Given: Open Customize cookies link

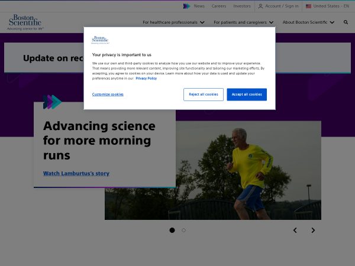Looking at the screenshot, I should (108, 95).
